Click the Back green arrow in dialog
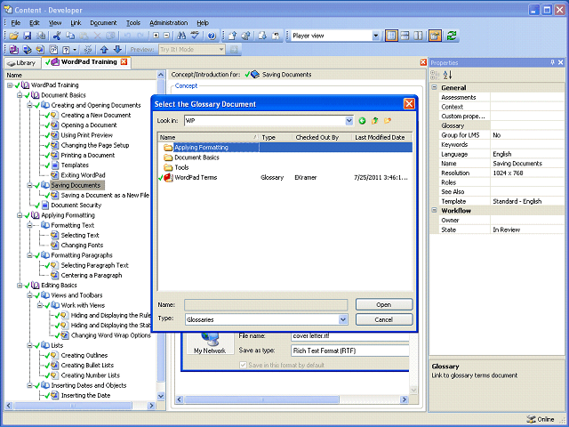The width and height of the screenshot is (569, 427). (x=362, y=121)
